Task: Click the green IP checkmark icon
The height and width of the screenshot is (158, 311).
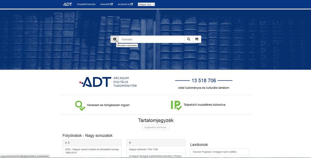Action: point(176,105)
